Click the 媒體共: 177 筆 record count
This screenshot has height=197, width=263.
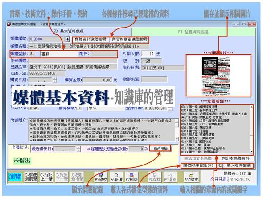pyautogui.click(x=238, y=173)
